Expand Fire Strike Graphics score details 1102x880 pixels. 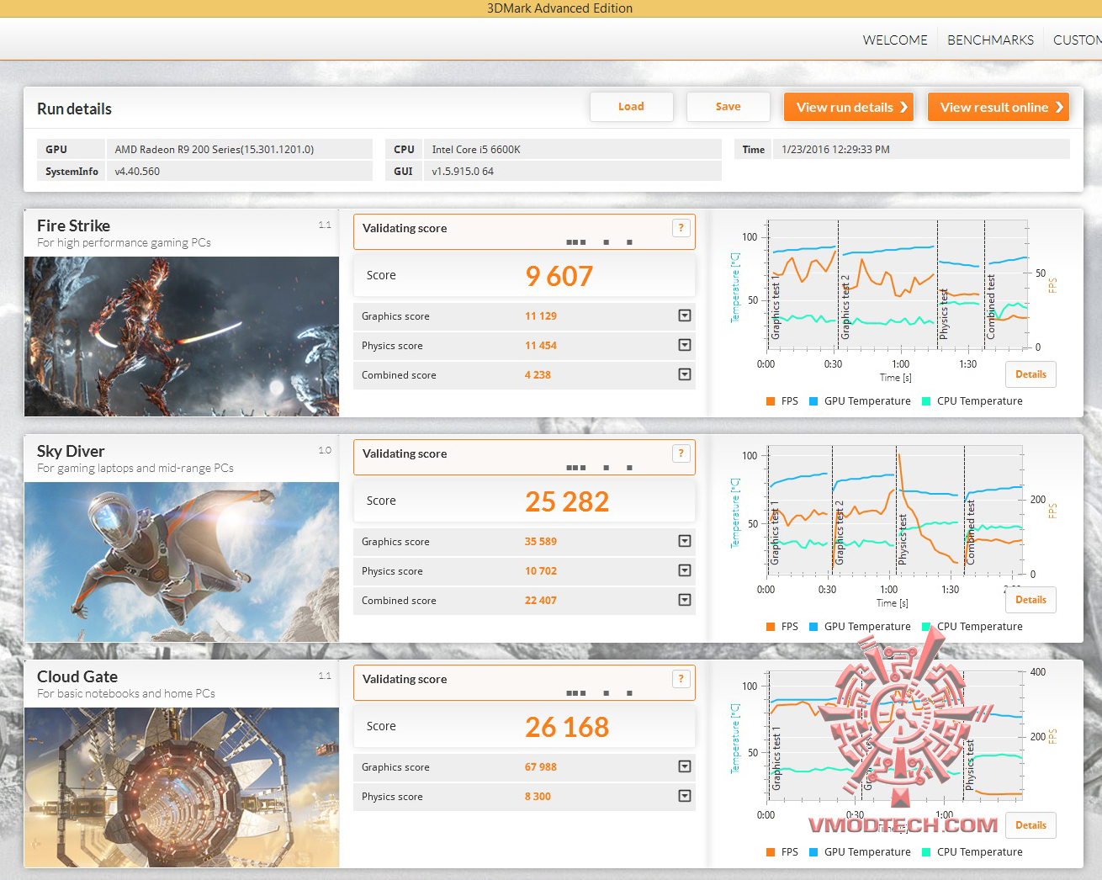tap(685, 315)
